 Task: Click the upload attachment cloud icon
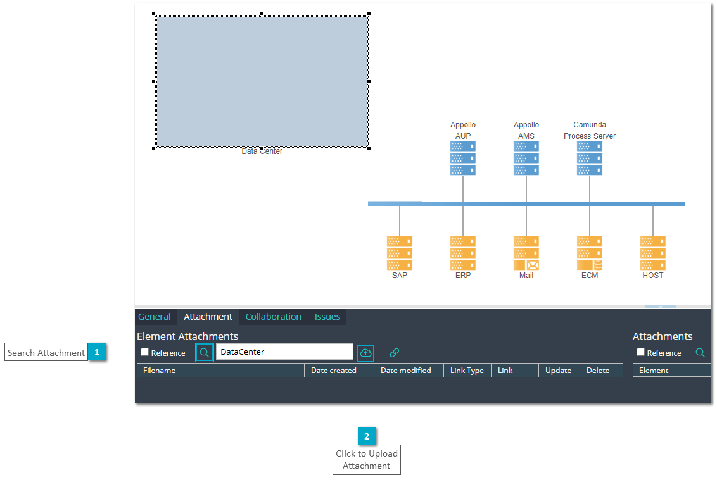pyautogui.click(x=366, y=353)
